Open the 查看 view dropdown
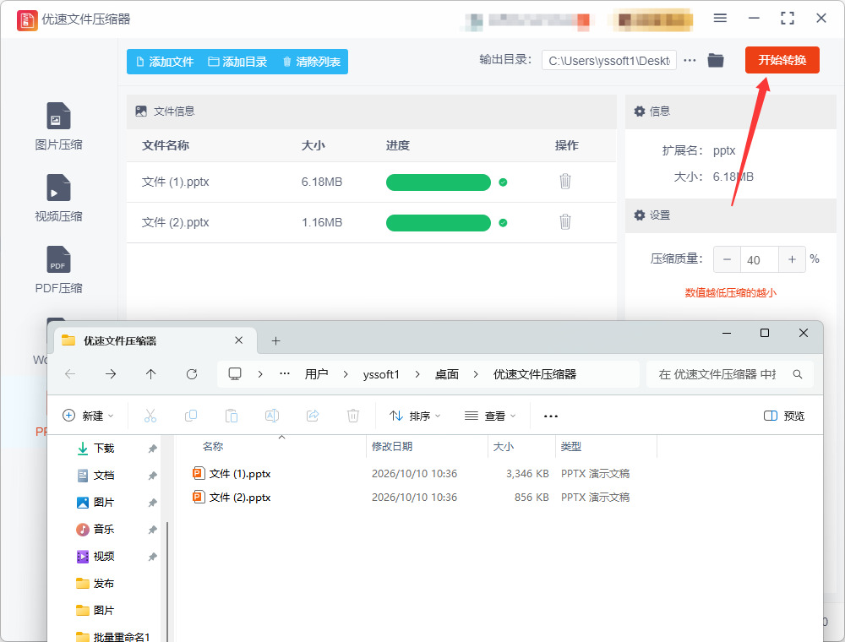The height and width of the screenshot is (642, 845). point(490,416)
